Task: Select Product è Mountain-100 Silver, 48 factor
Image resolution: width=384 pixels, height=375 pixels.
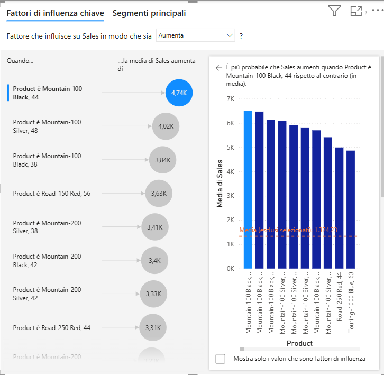Action: [x=47, y=126]
